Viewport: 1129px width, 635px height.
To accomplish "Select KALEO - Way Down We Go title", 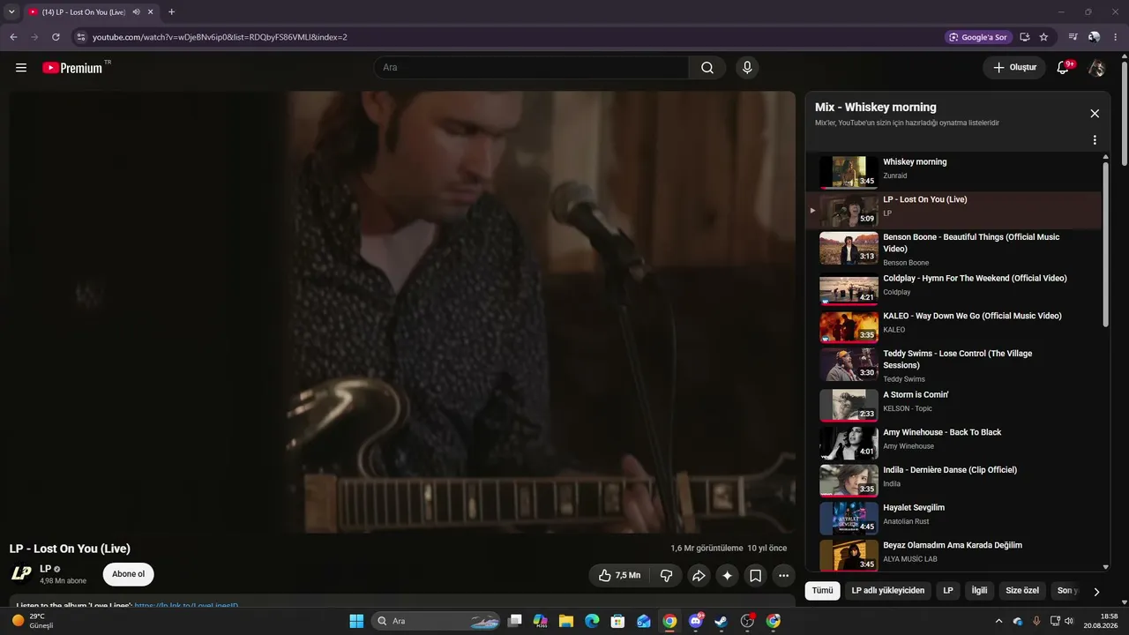I will click(x=972, y=316).
